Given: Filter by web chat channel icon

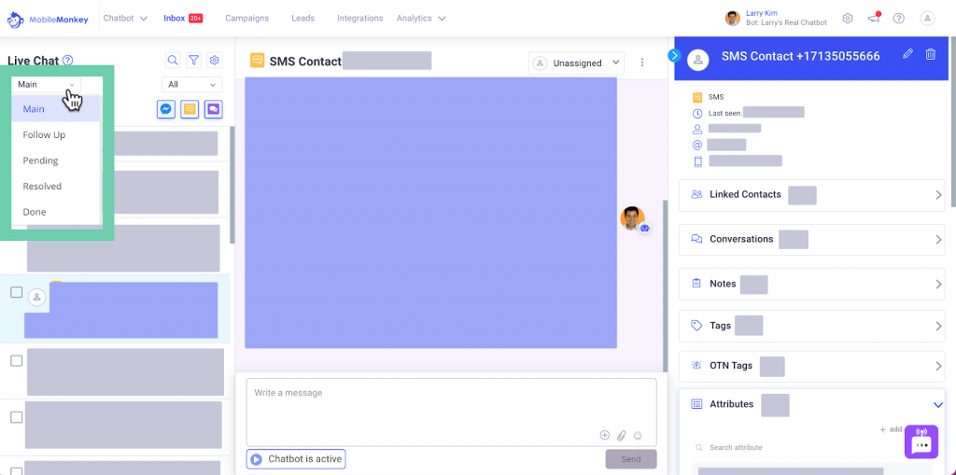Looking at the screenshot, I should [x=214, y=109].
